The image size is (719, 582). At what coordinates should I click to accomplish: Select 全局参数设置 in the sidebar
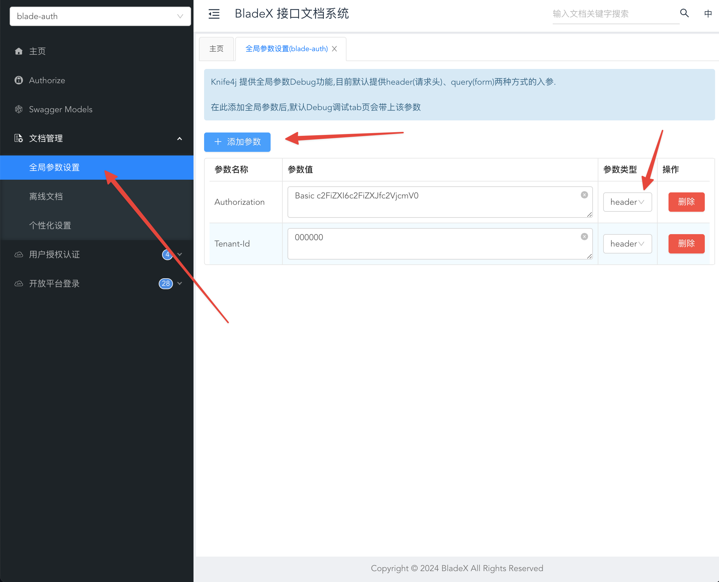(x=97, y=167)
